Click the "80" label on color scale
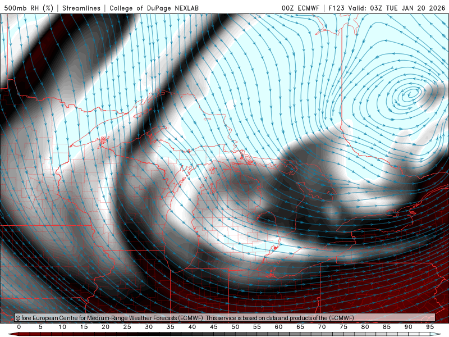This screenshot has width=449, height=337. [365, 327]
